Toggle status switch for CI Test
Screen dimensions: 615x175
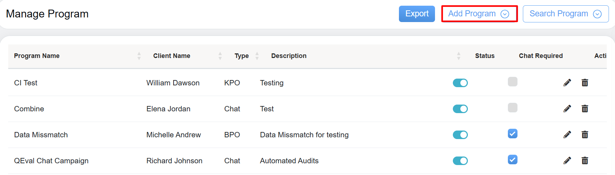click(460, 83)
